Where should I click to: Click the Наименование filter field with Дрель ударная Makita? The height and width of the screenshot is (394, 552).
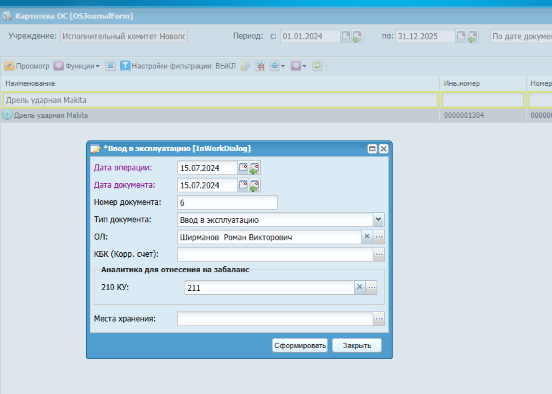pyautogui.click(x=220, y=100)
